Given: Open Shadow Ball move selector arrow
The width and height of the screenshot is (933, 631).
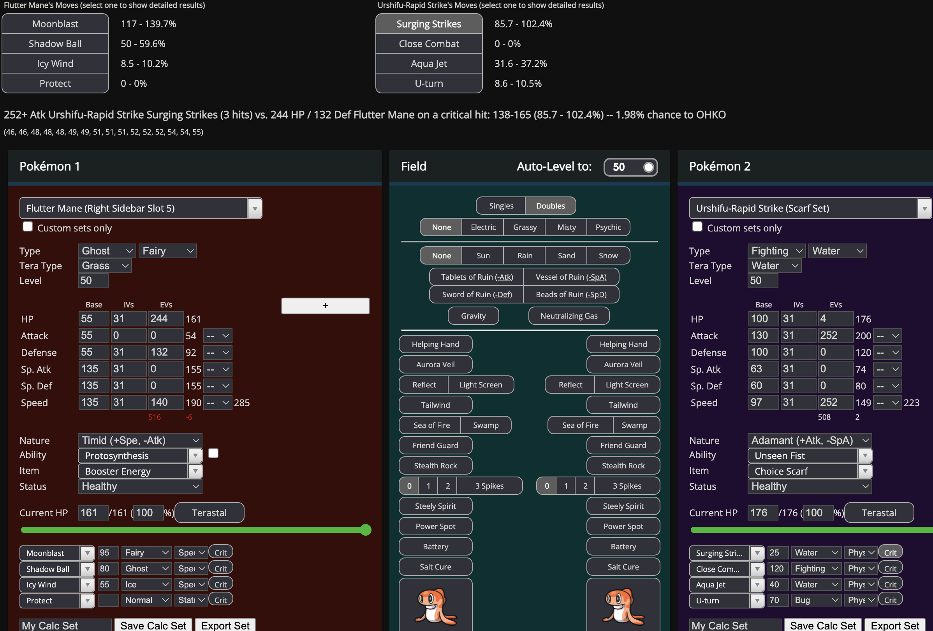Looking at the screenshot, I should click(x=87, y=569).
